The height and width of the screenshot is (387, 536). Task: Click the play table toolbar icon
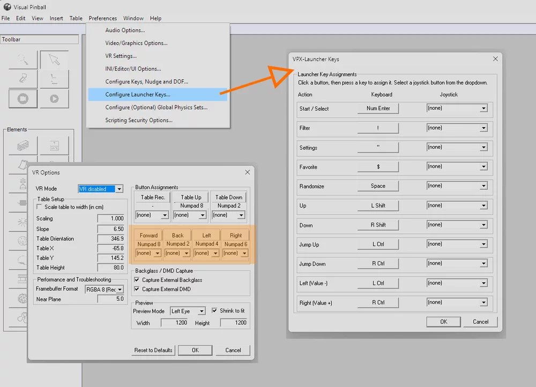coord(54,98)
